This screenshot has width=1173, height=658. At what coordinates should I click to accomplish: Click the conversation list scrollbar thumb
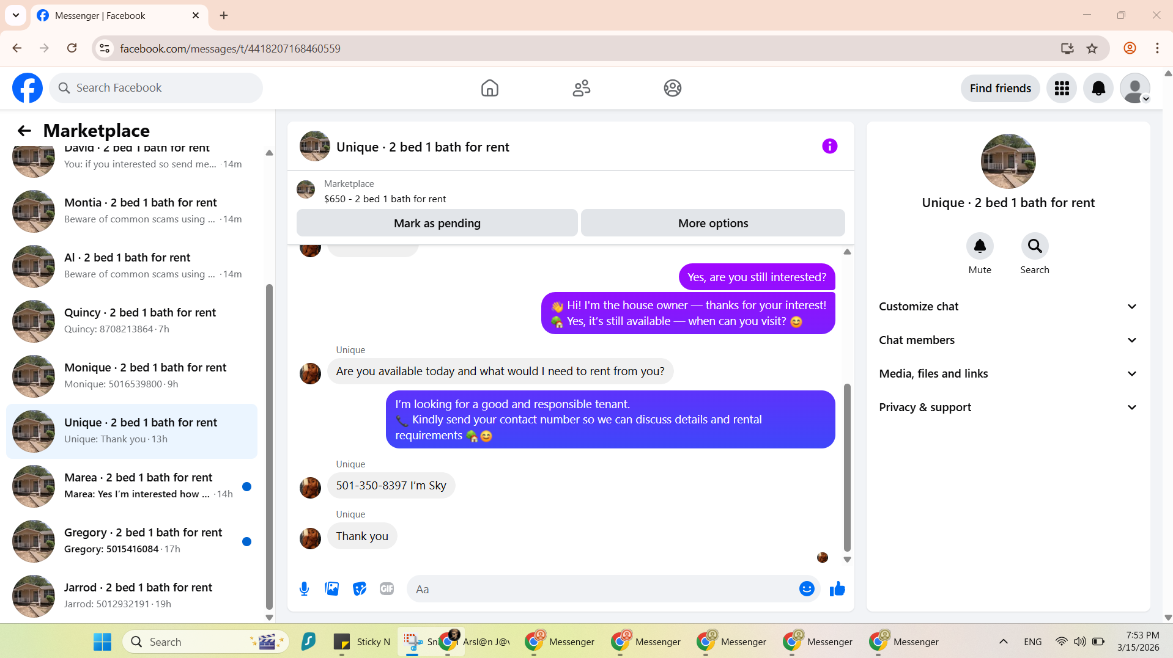pos(269,446)
